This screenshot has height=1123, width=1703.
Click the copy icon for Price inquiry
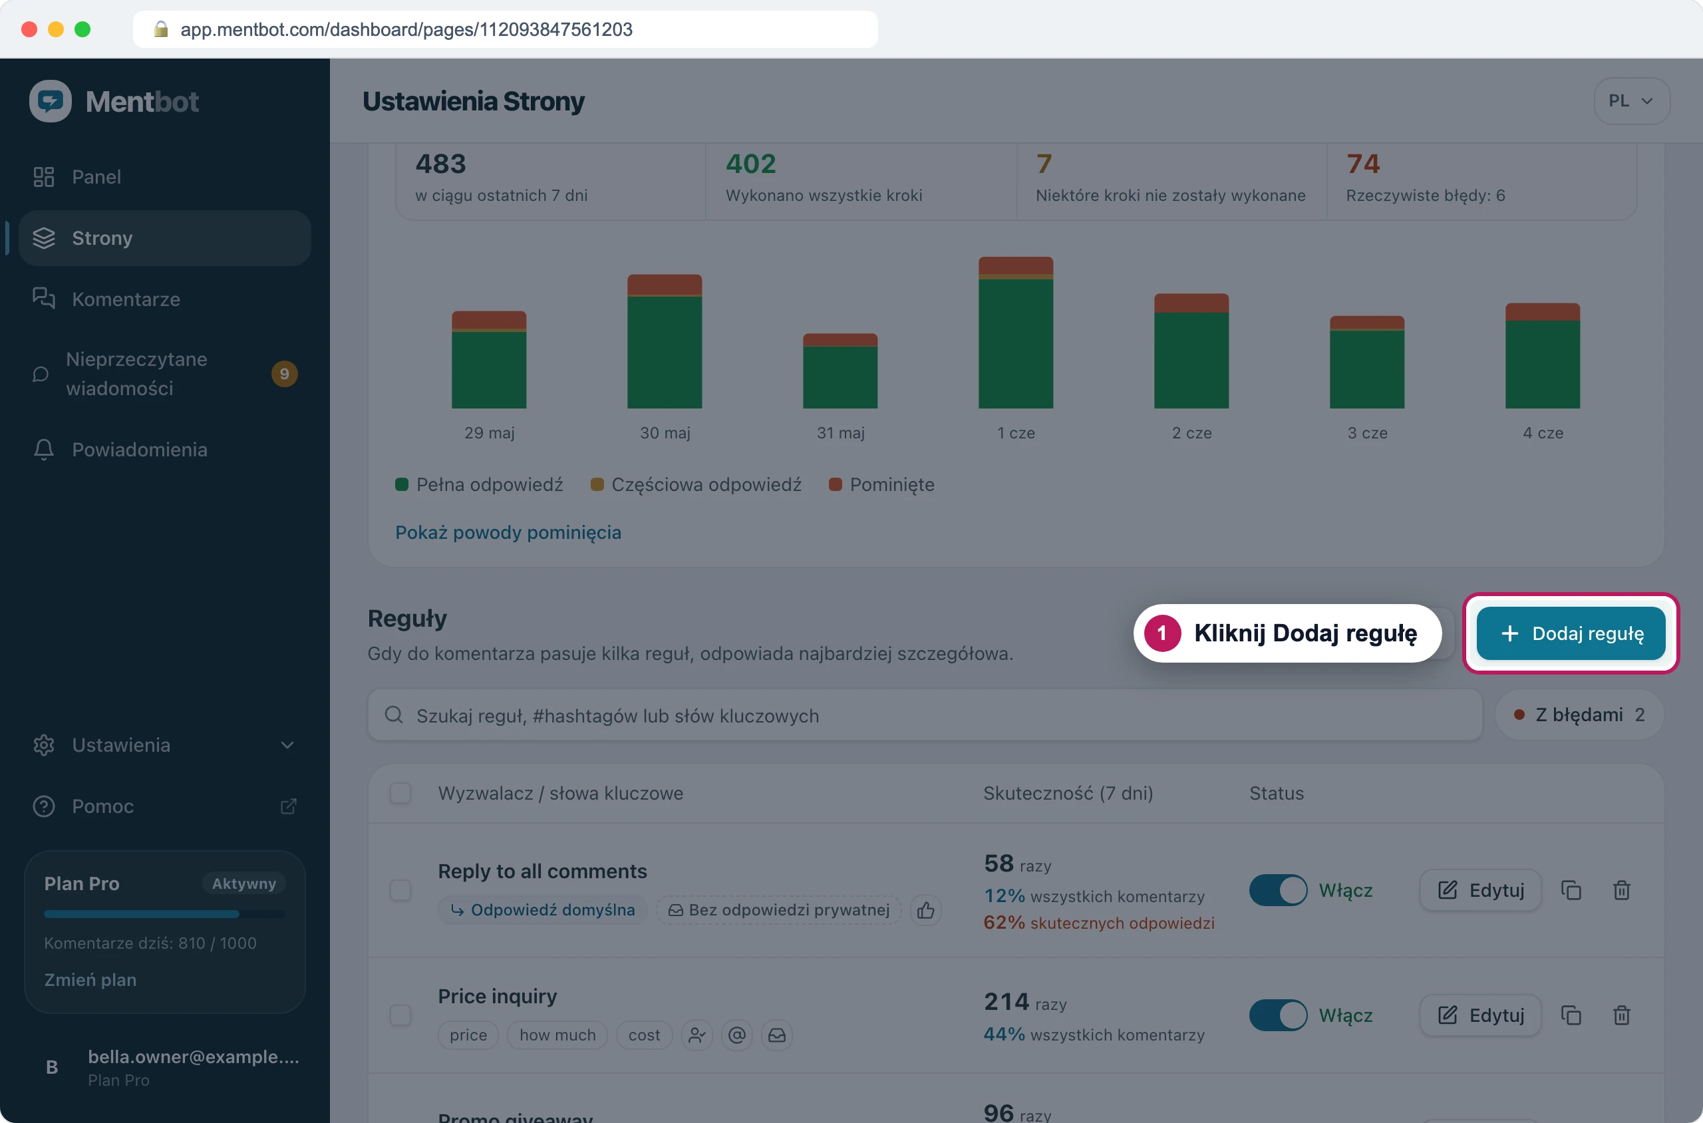[x=1571, y=1015]
